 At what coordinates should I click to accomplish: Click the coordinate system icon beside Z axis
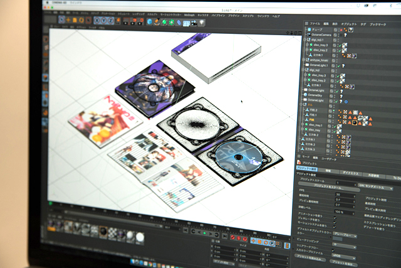118,21
